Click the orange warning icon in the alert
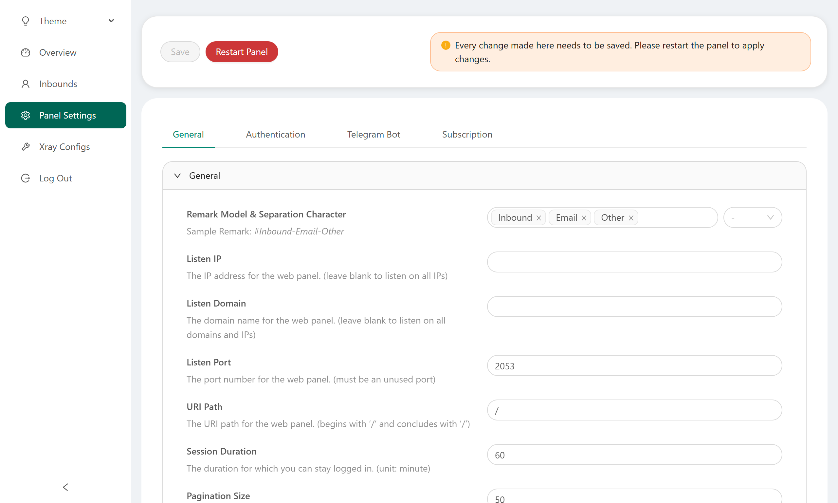 pyautogui.click(x=446, y=45)
